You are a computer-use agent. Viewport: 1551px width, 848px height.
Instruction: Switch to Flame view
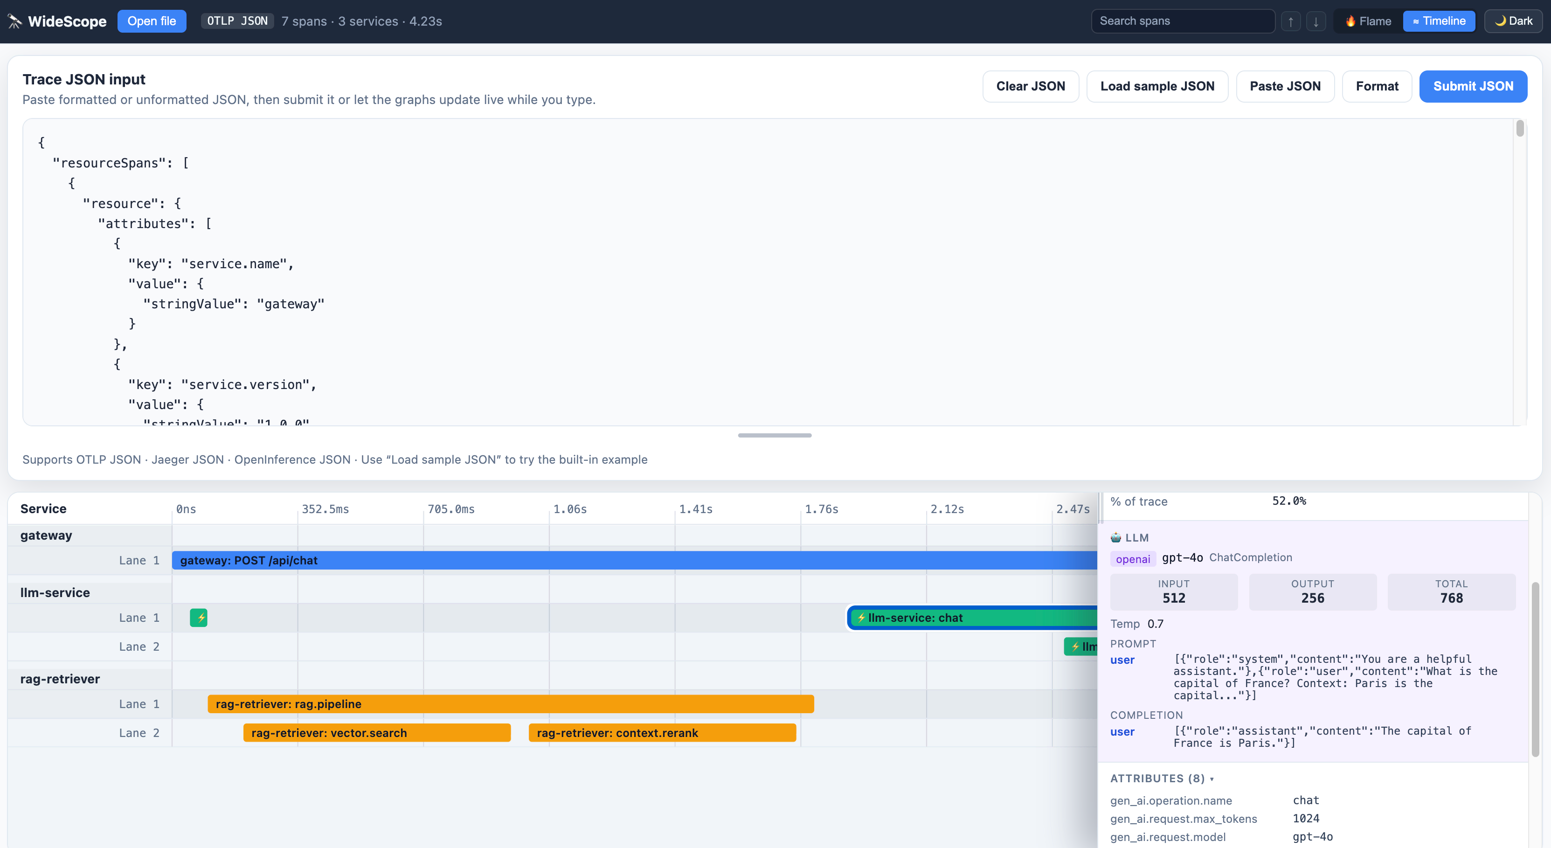(1368, 21)
